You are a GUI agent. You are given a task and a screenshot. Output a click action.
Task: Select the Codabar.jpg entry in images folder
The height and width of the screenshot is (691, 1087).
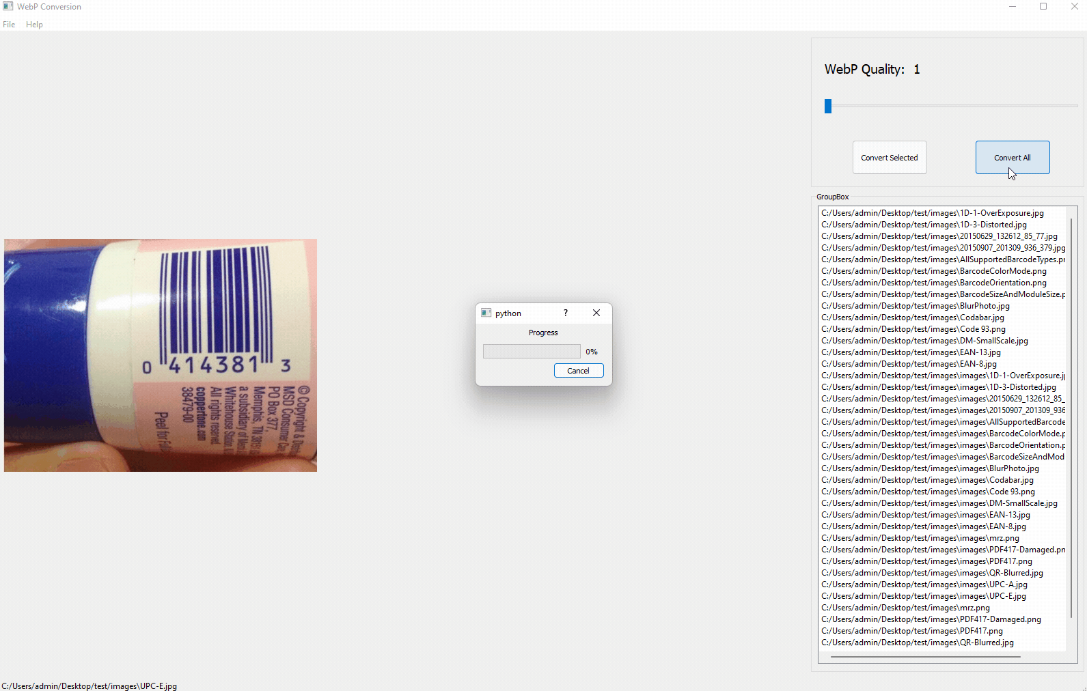[912, 318]
